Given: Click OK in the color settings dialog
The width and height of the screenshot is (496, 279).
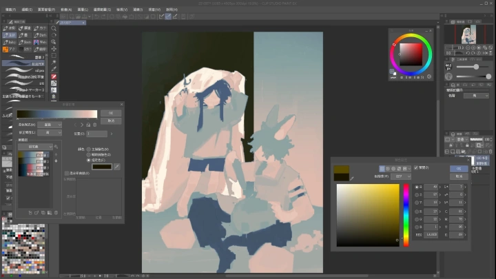Looking at the screenshot, I should (459, 168).
